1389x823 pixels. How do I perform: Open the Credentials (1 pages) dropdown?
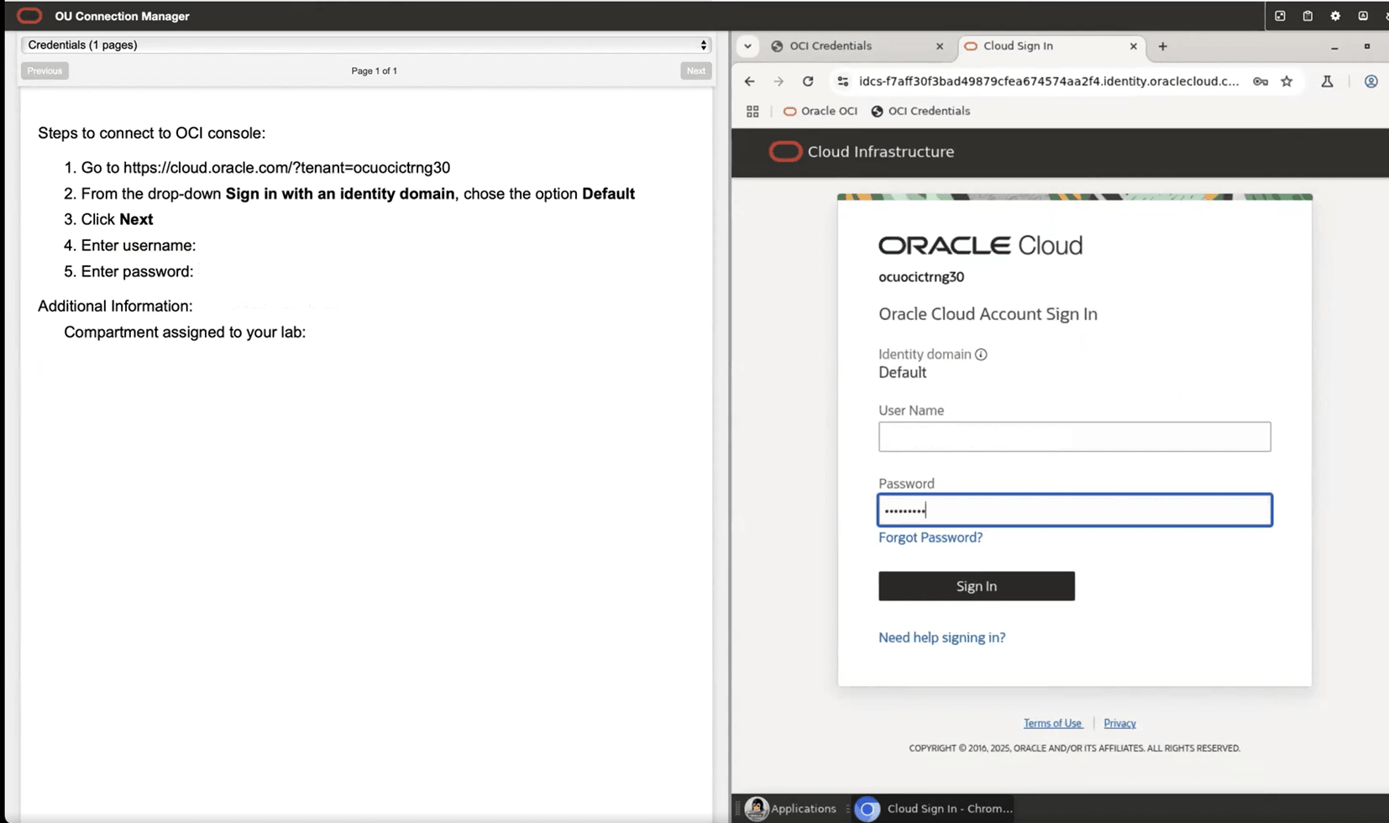coord(366,45)
